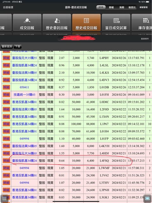Select price 1.64 cell
152x203 pixels.
(x=62, y=109)
